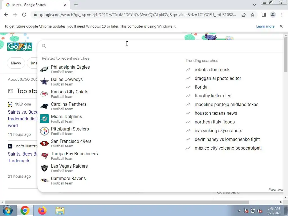The image size is (288, 216).
Task: Click the Philadelphia Eagles team logo
Action: pyautogui.click(x=44, y=69)
